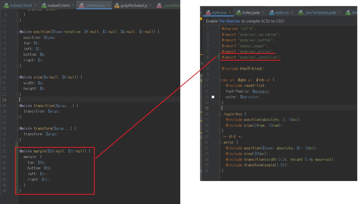Click the HTML file icon on index65.html tab
358x204 pixels.
(44, 6)
